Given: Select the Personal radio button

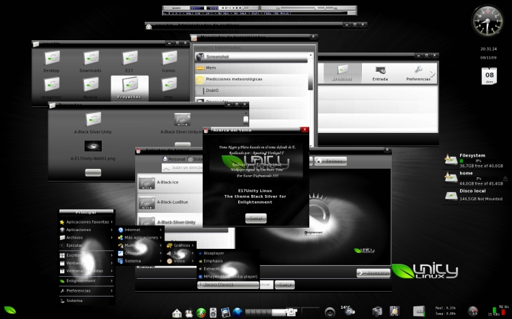Looking at the screenshot, I should coord(164,159).
